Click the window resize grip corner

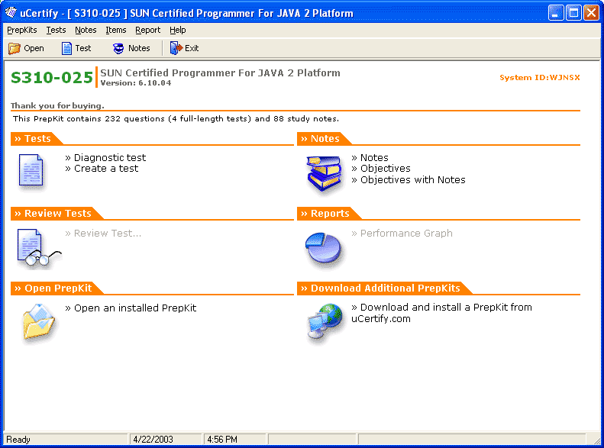pyautogui.click(x=596, y=440)
